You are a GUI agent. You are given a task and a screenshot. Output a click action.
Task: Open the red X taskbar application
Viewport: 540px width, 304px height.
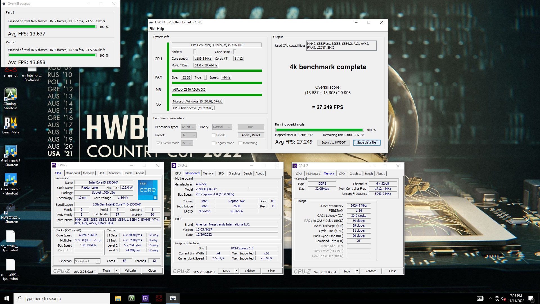tap(159, 298)
